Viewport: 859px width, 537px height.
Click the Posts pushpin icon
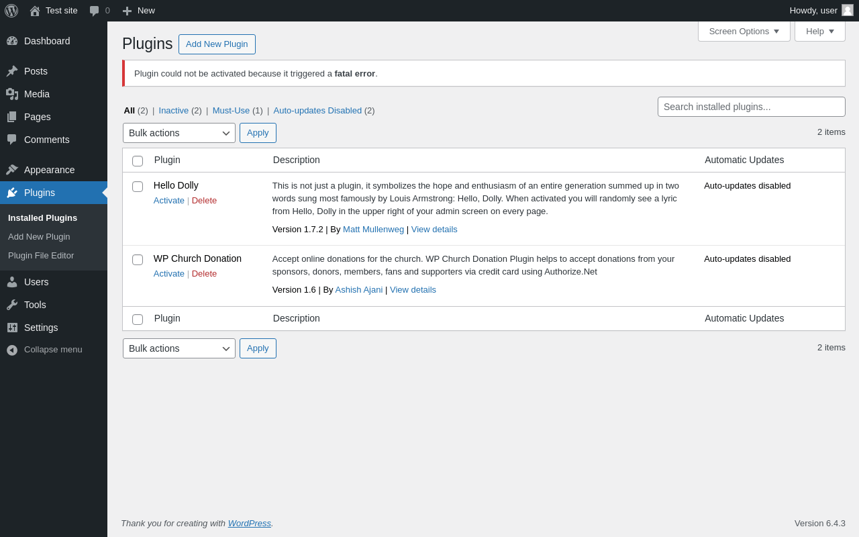click(x=12, y=71)
